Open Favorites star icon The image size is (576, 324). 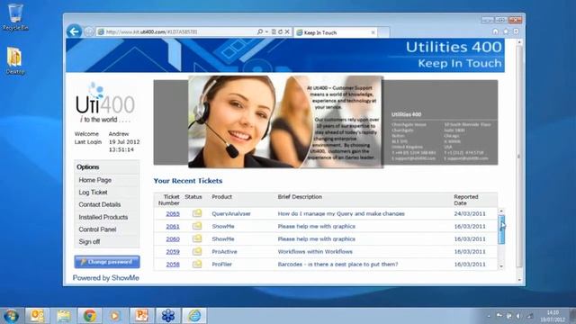tap(506, 31)
